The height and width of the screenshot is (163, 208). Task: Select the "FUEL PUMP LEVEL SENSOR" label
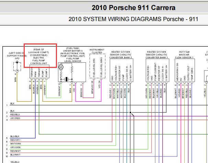73,60
